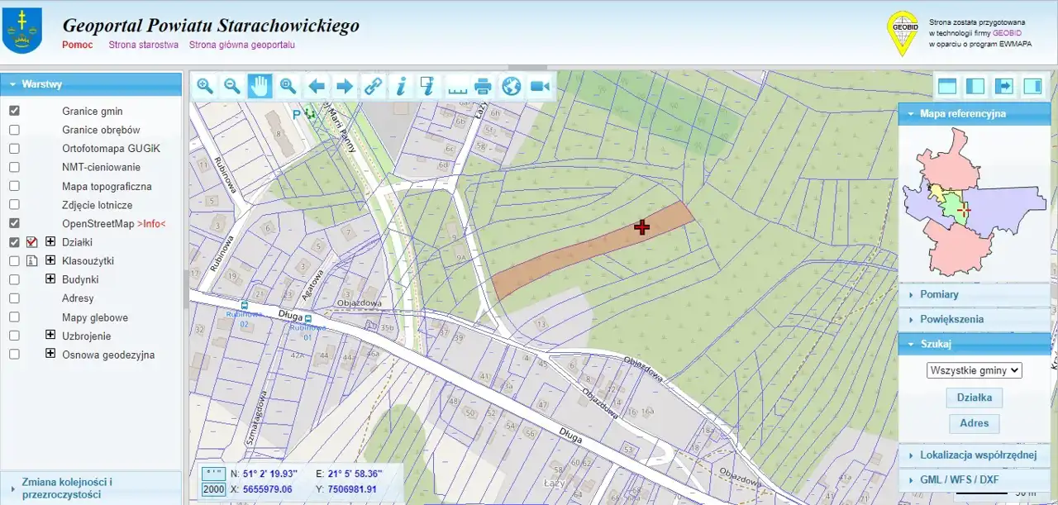Click the Działka search button
1058x505 pixels.
pyautogui.click(x=974, y=398)
